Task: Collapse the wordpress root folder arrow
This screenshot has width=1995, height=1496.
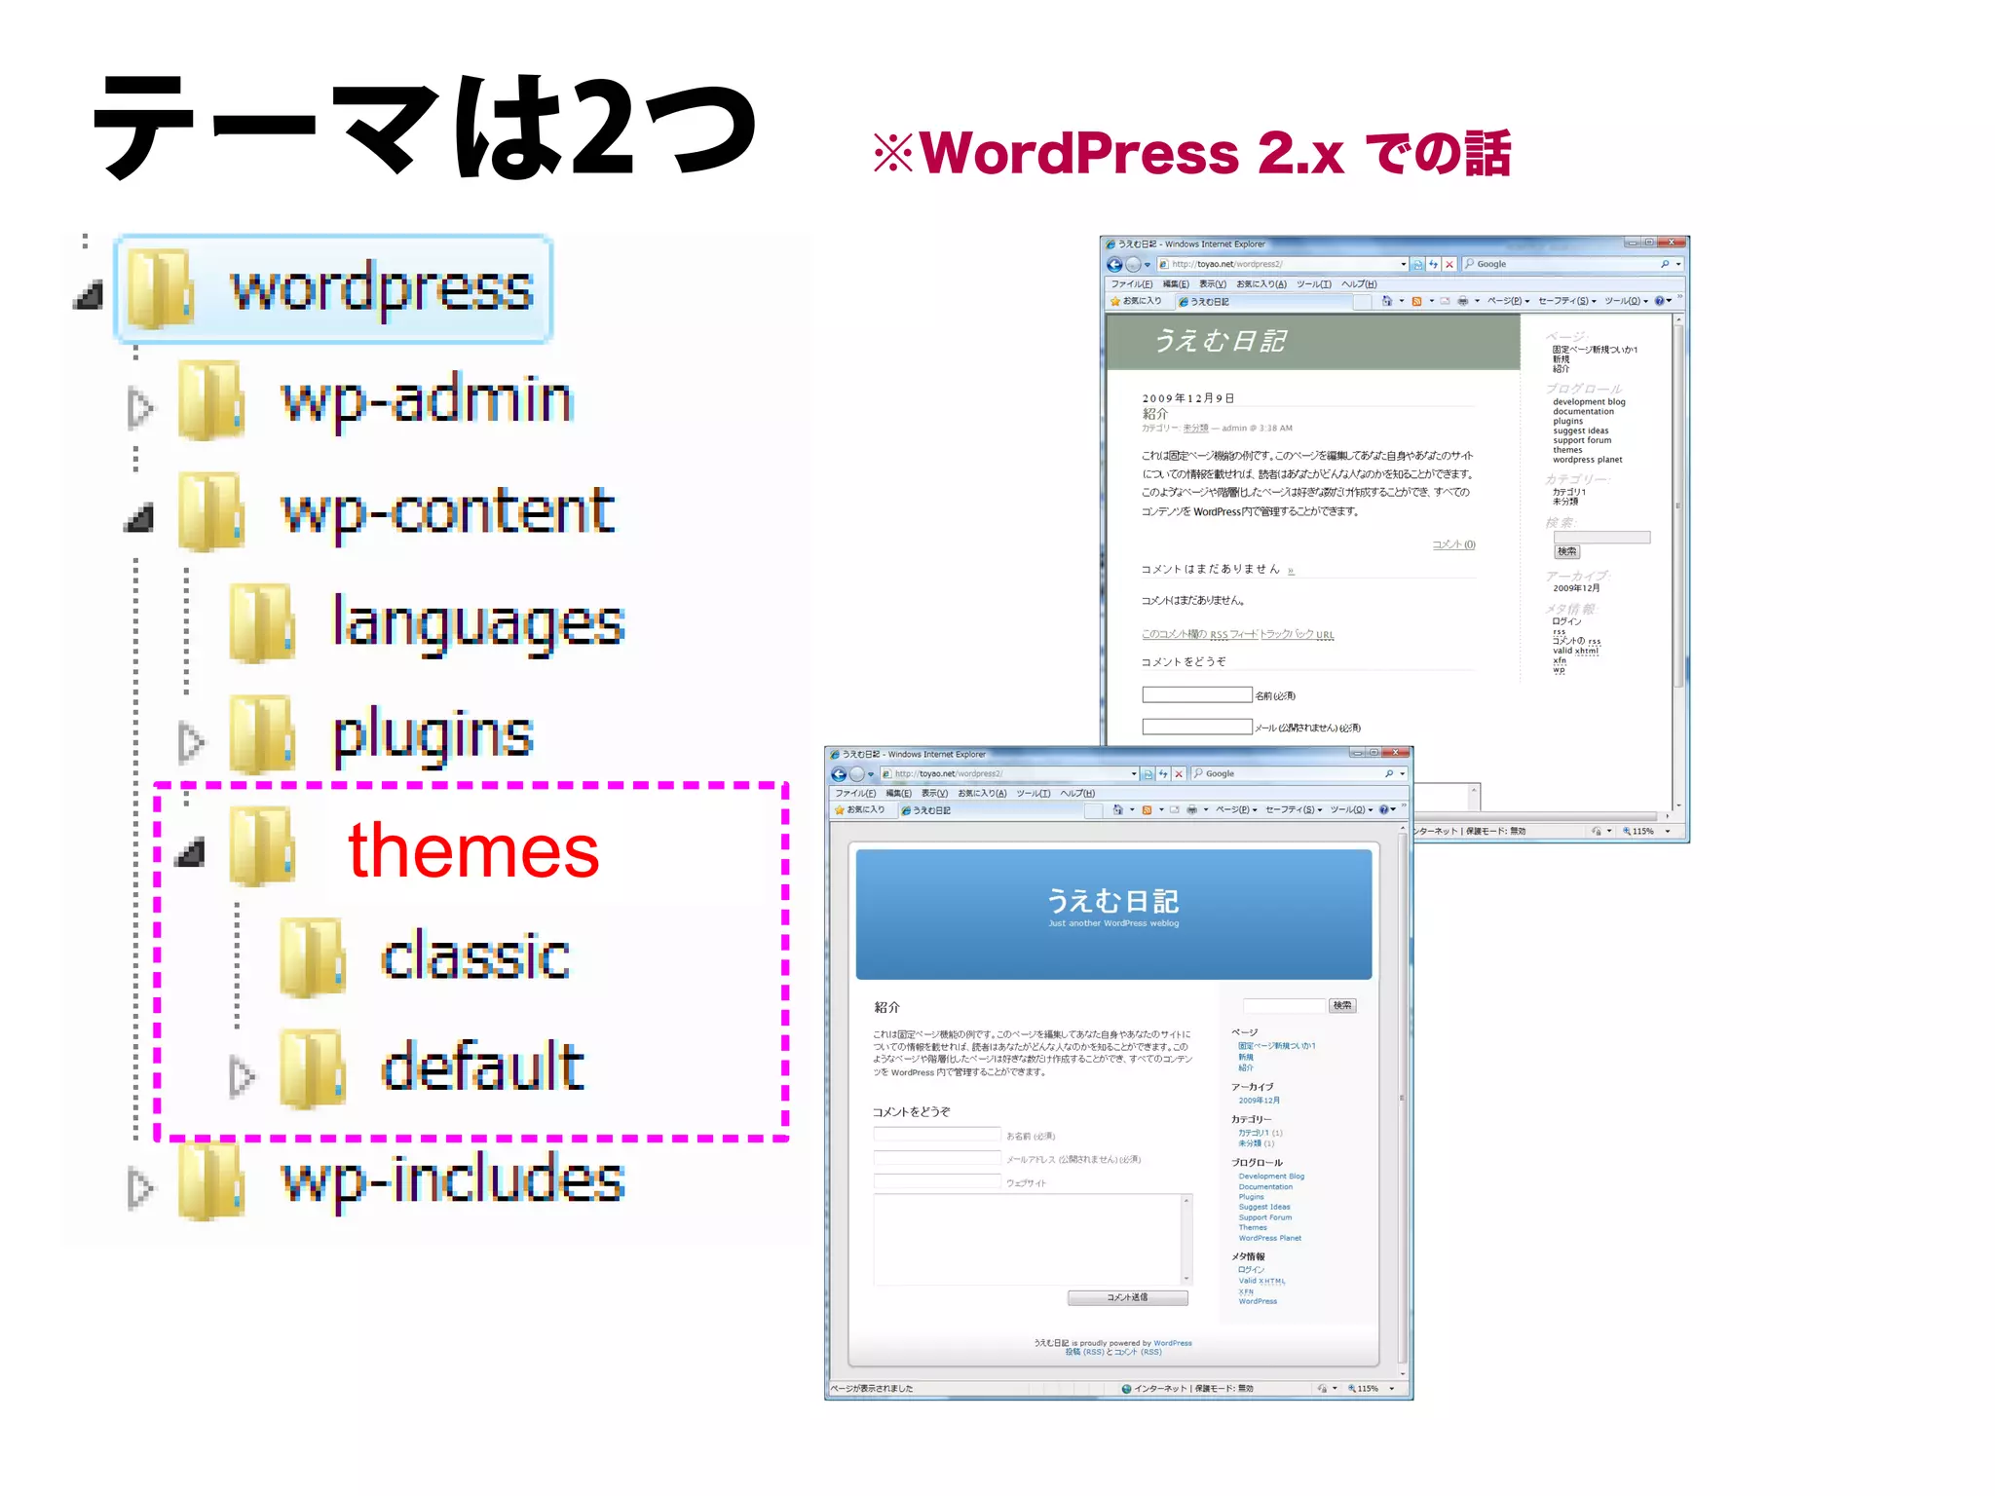Action: pos(90,294)
